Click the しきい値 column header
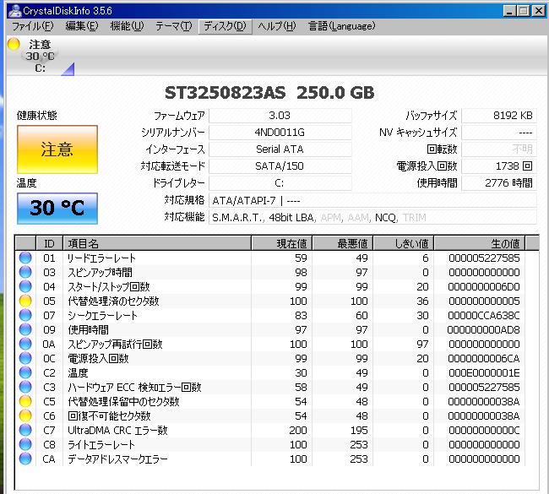 (x=404, y=243)
